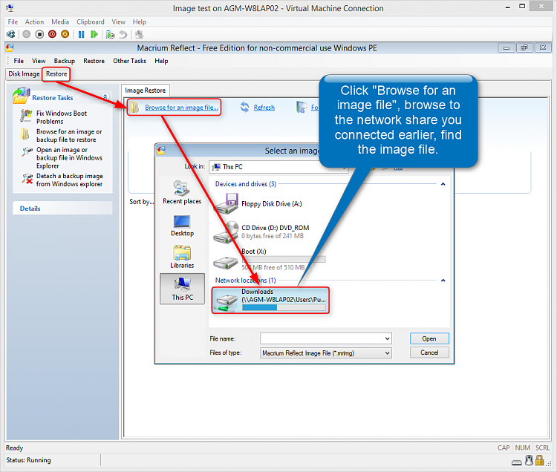Click the folder icon beside Browse for an image file

click(x=135, y=107)
